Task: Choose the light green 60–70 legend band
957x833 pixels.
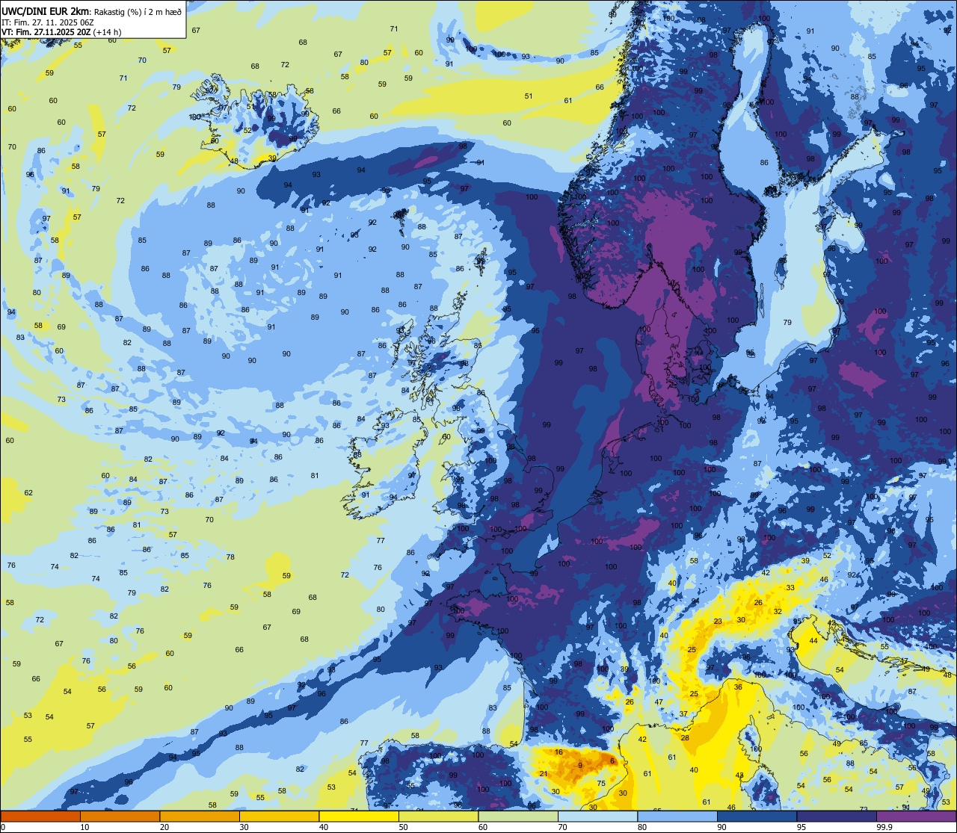Action: [x=518, y=816]
